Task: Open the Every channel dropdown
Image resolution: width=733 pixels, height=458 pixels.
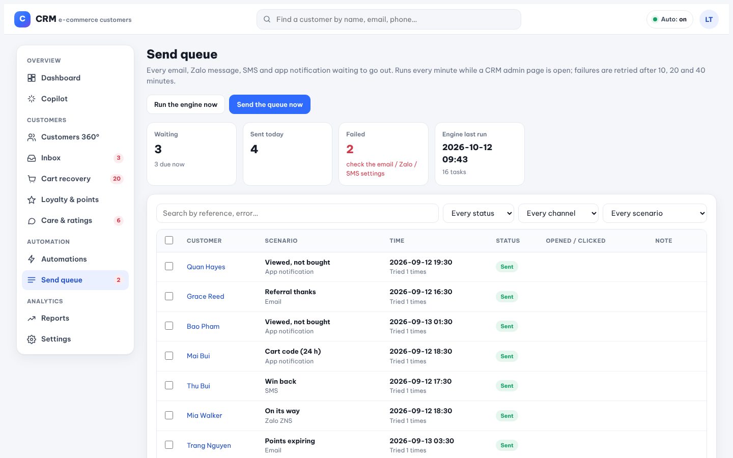Action: click(x=558, y=213)
